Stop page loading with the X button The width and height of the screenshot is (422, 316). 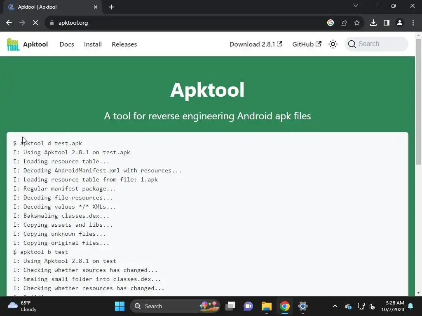pos(35,23)
